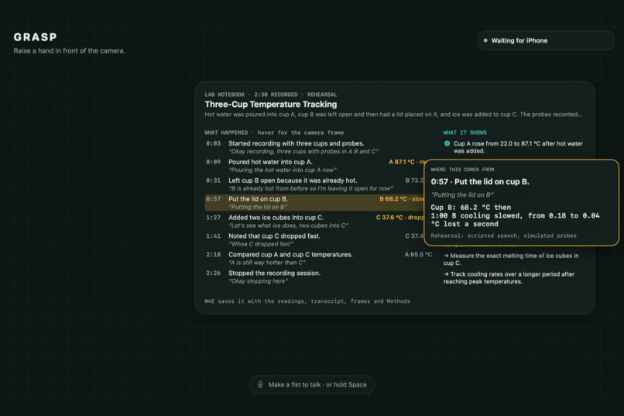Click the quote Whoa C dropped fast
The height and width of the screenshot is (416, 624).
(261, 244)
